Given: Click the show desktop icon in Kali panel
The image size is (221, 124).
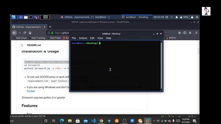Looking at the screenshot, I should [21, 17].
